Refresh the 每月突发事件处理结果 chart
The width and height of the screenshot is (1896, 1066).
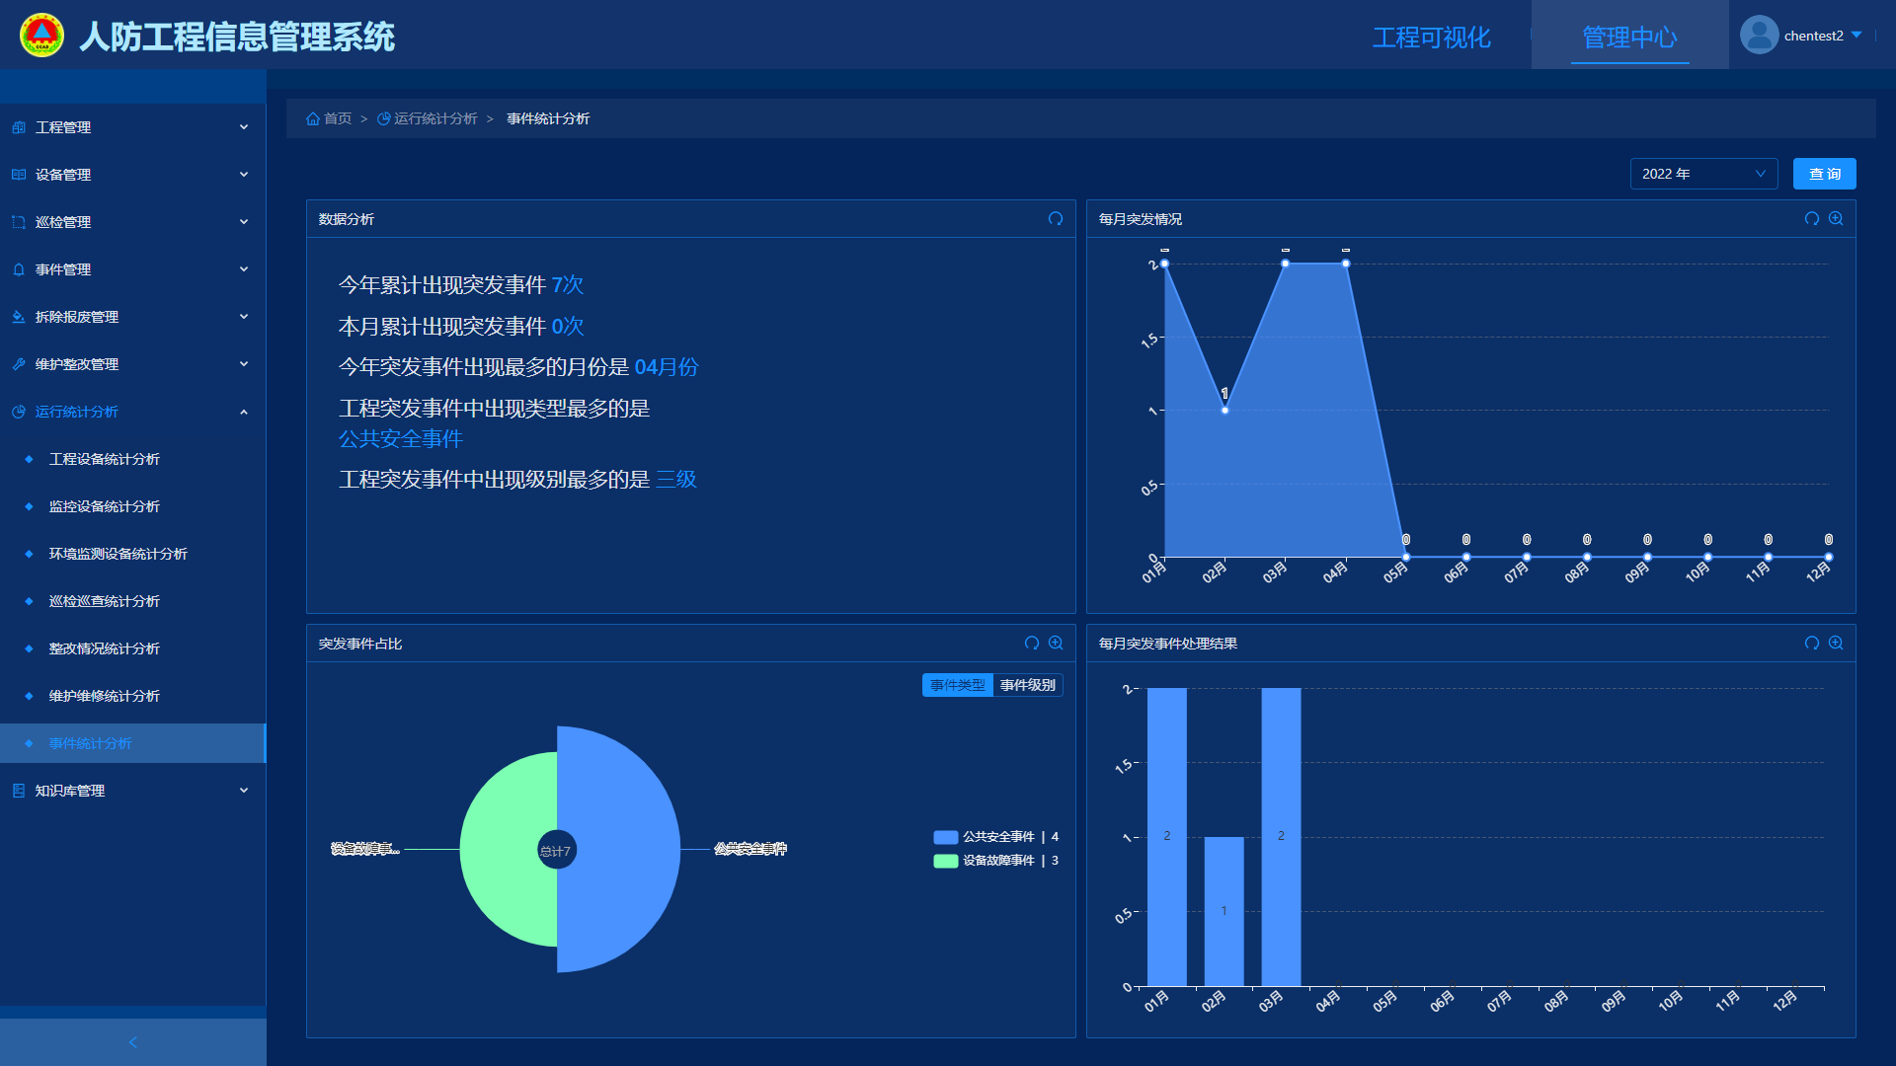(1811, 644)
